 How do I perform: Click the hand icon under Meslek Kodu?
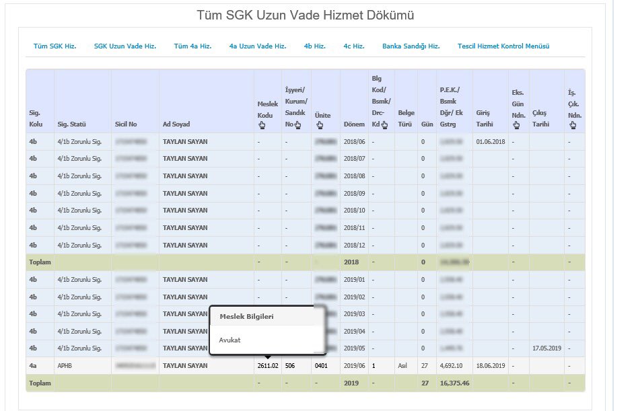point(262,124)
